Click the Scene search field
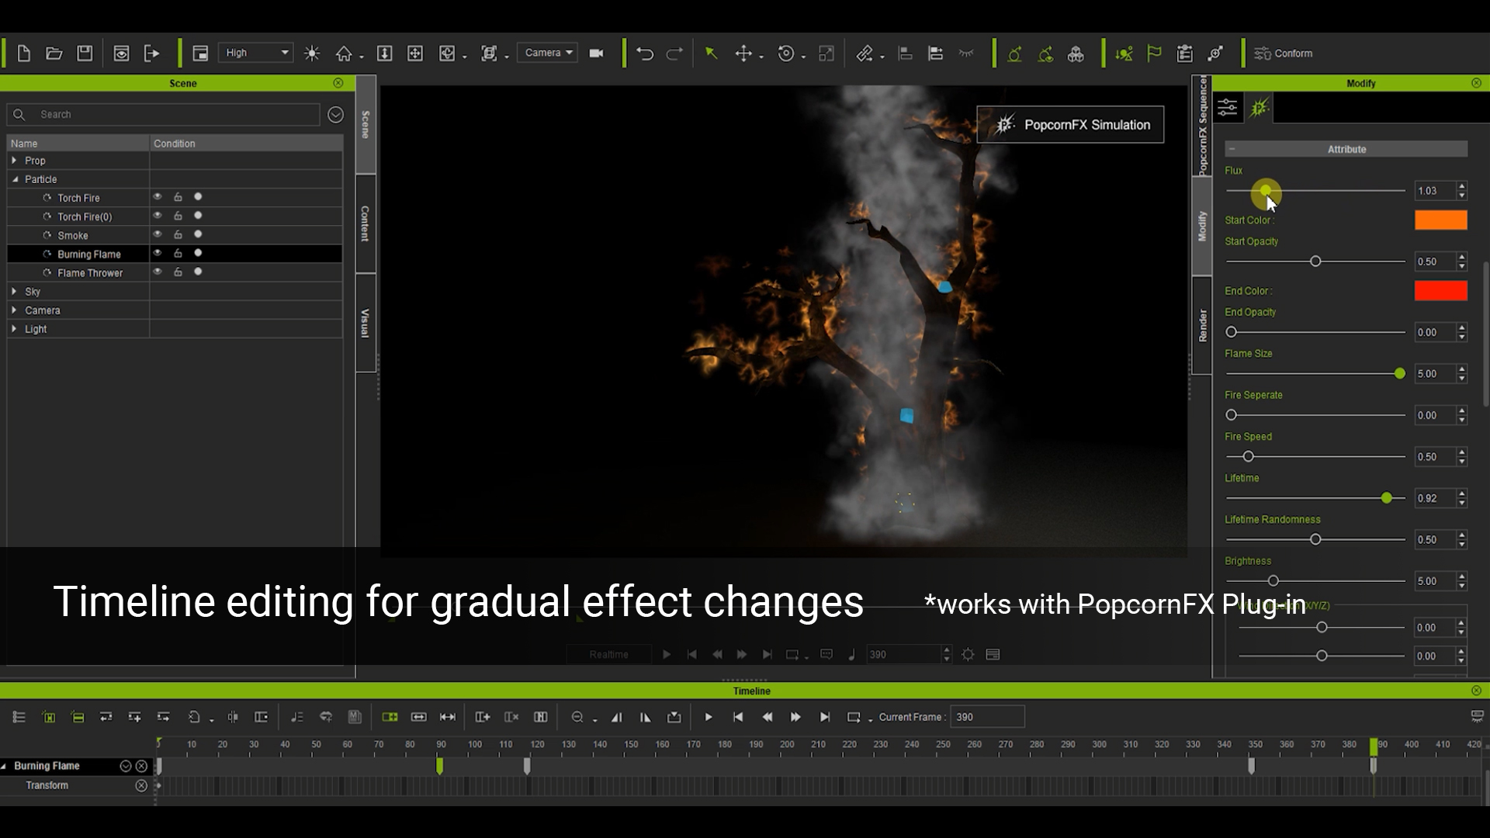The width and height of the screenshot is (1490, 838). (164, 115)
